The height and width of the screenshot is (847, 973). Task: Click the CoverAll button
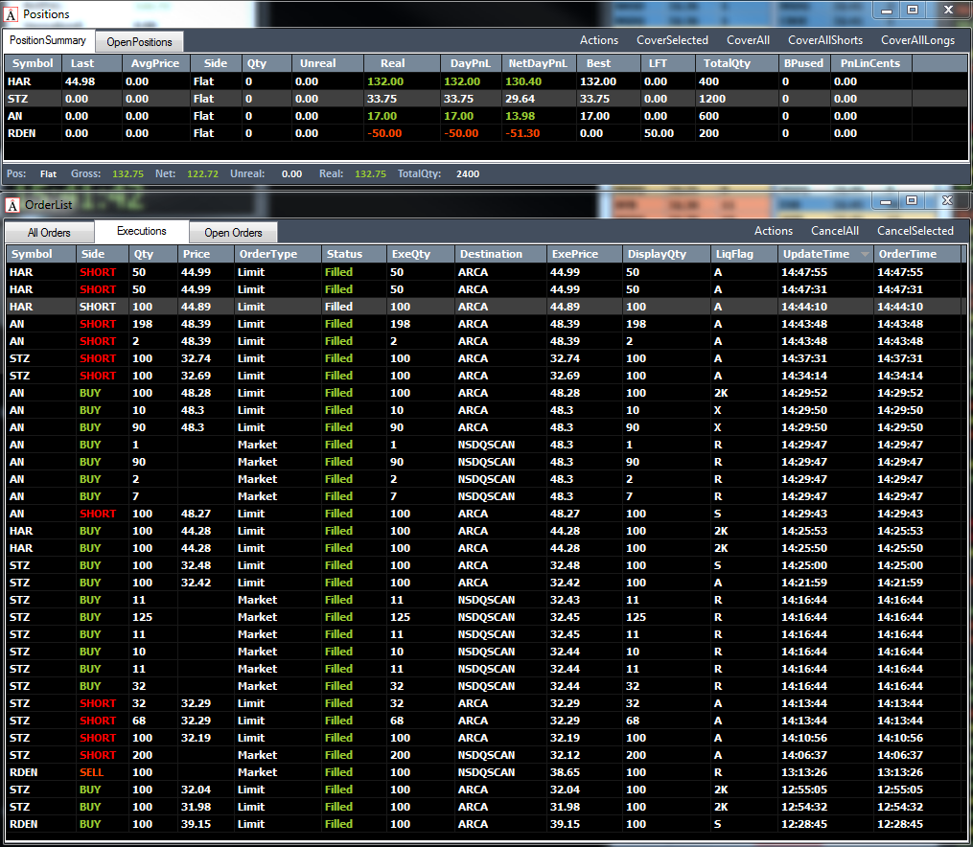[x=748, y=40]
